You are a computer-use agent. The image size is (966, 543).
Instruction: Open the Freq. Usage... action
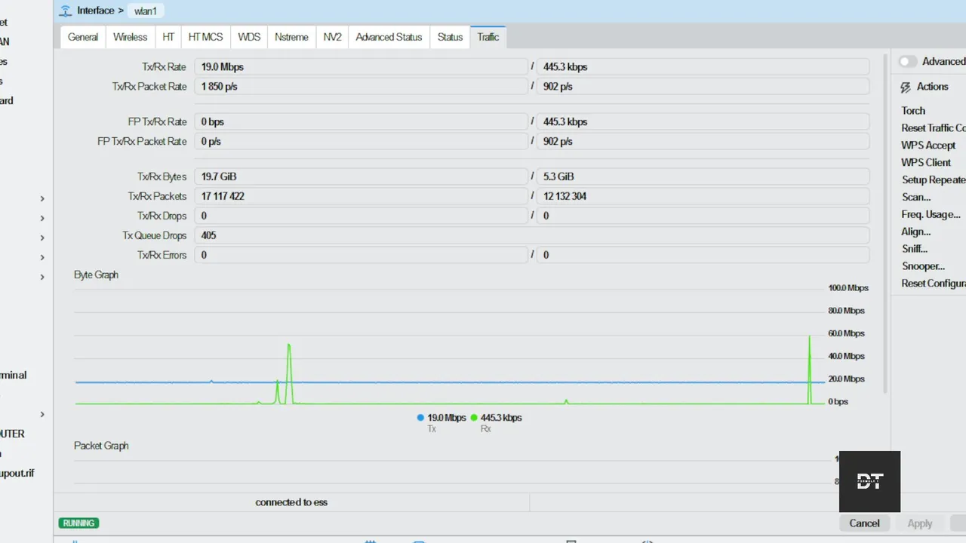(x=931, y=215)
